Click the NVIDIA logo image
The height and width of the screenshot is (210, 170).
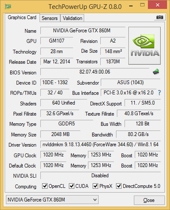(144, 45)
